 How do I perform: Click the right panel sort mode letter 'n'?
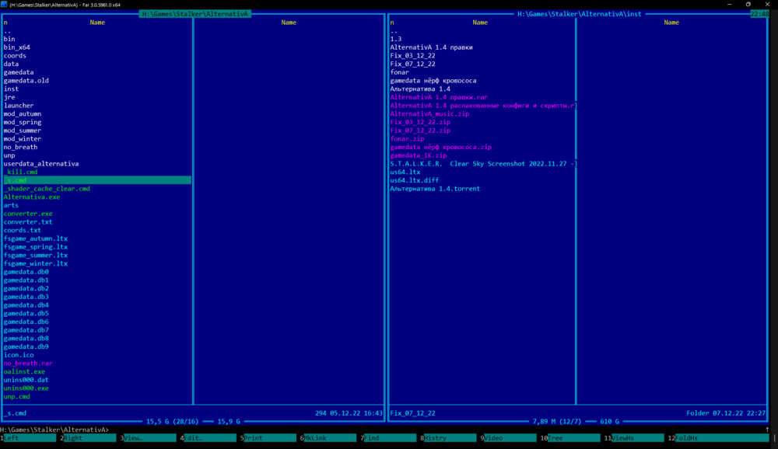(392, 23)
